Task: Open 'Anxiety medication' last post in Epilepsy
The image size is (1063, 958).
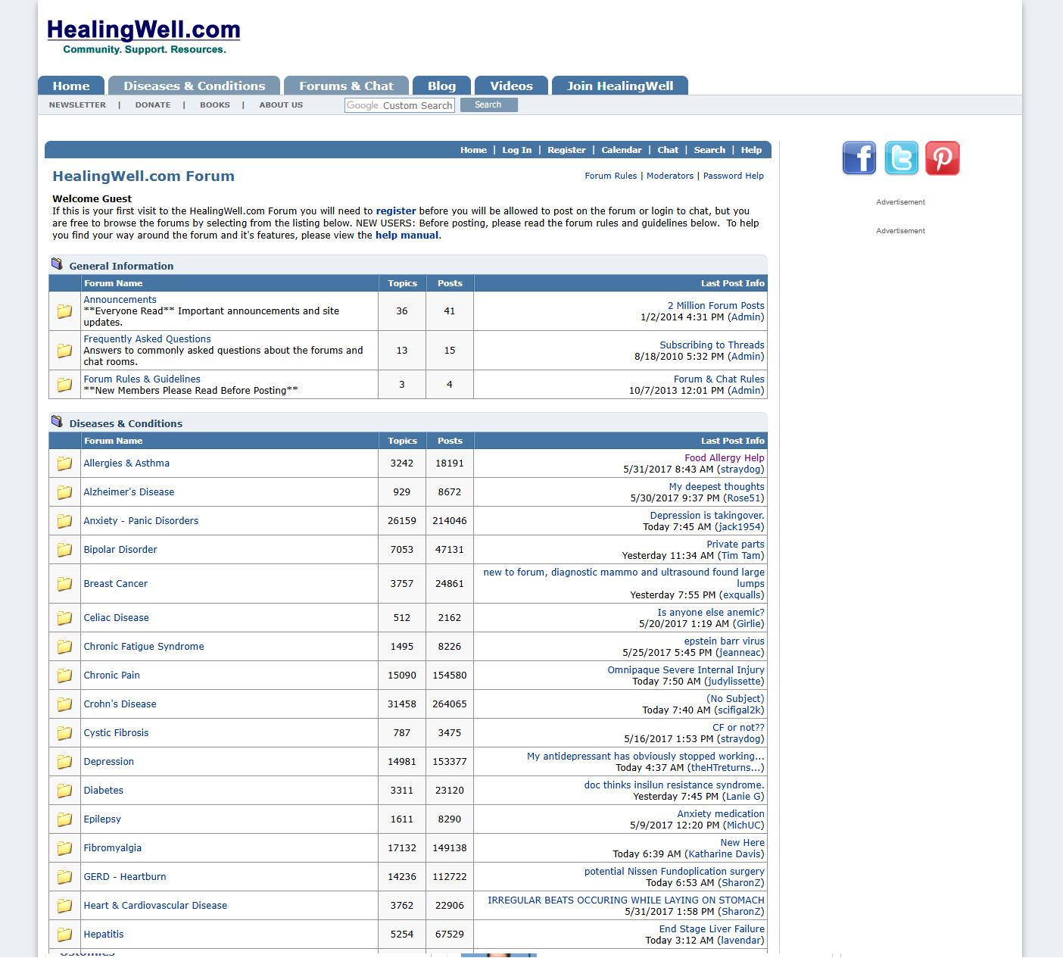Action: 721,814
